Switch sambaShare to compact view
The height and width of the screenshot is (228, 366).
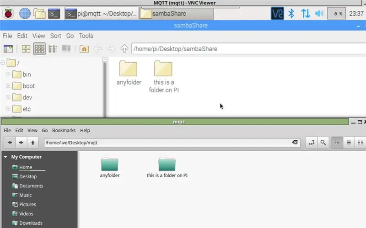pyautogui.click(x=53, y=49)
